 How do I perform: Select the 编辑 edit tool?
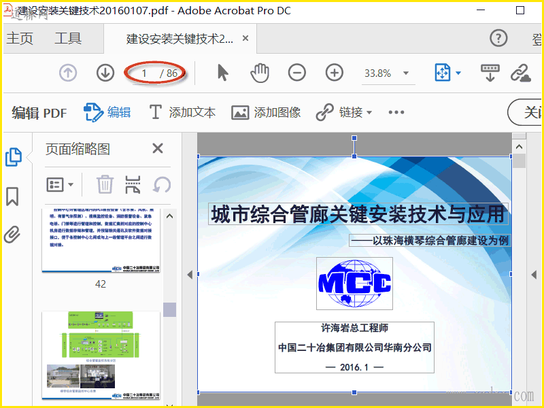coord(107,112)
